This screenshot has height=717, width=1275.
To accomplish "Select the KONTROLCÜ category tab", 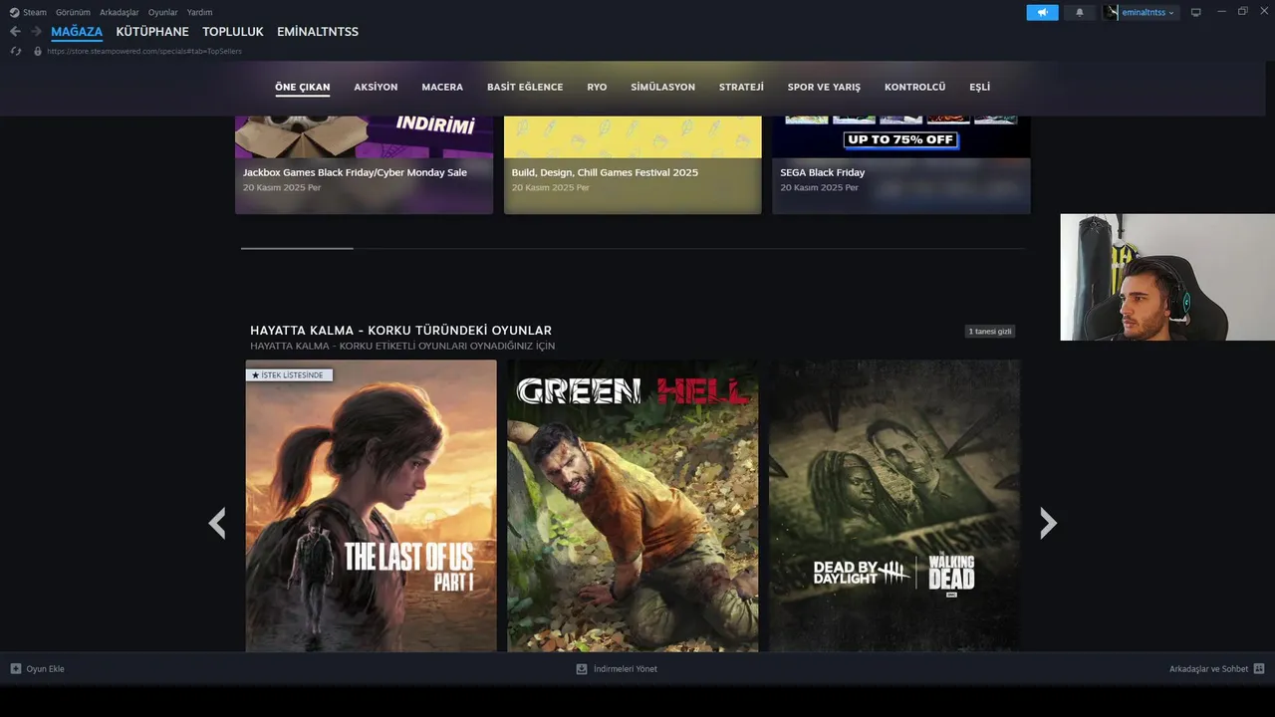I will point(915,87).
